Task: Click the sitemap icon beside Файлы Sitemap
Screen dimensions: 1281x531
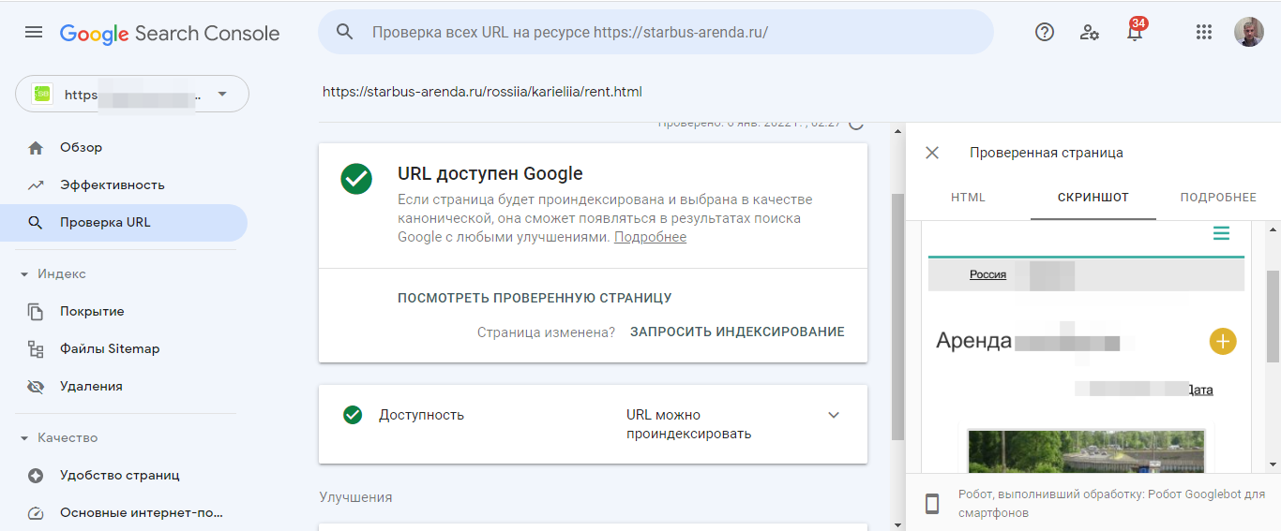Action: click(x=36, y=349)
